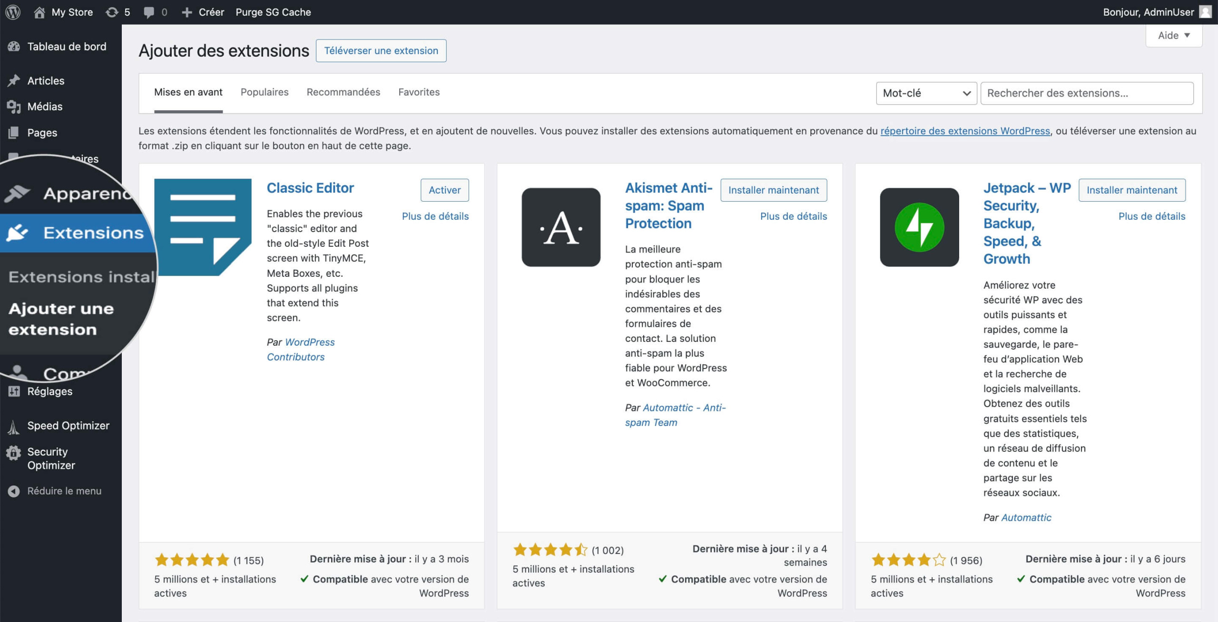The height and width of the screenshot is (622, 1218).
Task: Switch to the Populaires tab
Action: tap(265, 92)
